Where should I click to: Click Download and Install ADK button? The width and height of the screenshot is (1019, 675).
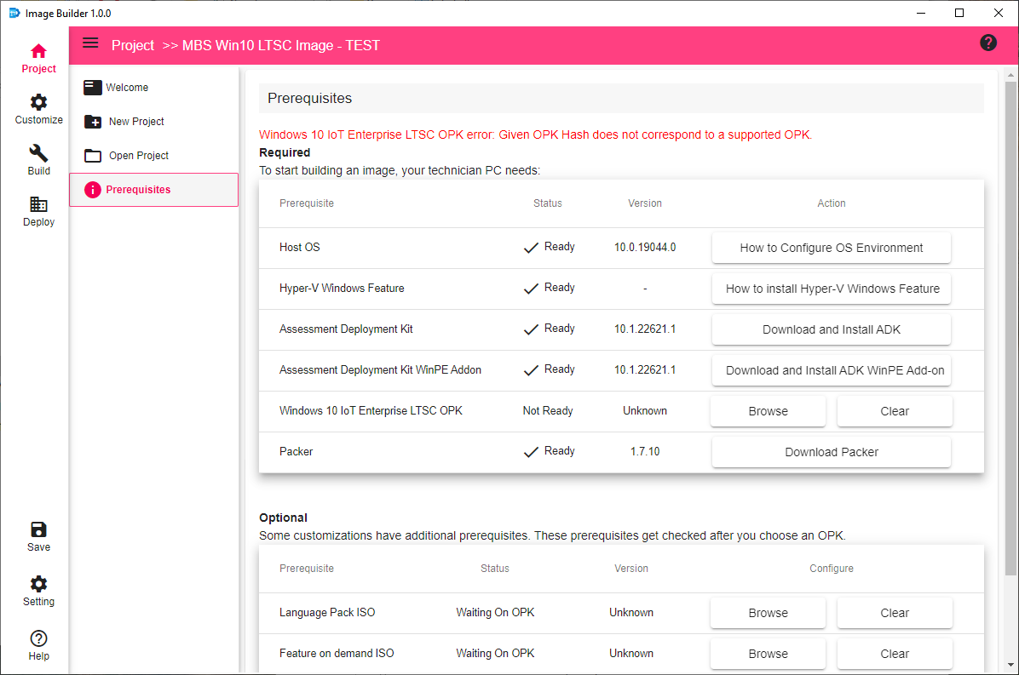click(832, 329)
